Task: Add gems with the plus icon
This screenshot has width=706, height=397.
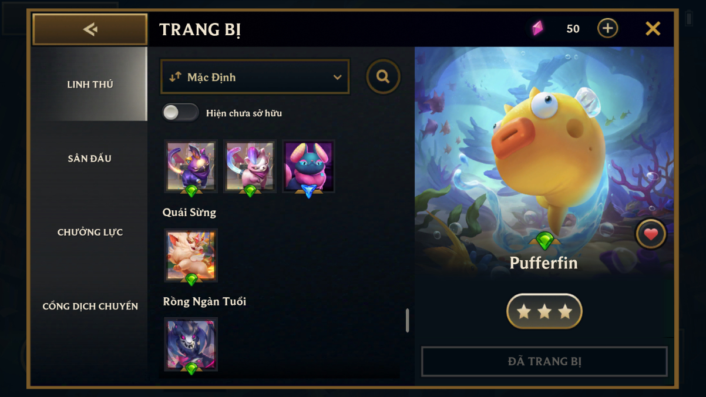Action: tap(607, 28)
